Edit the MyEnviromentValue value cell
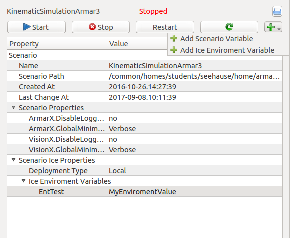 (x=195, y=192)
